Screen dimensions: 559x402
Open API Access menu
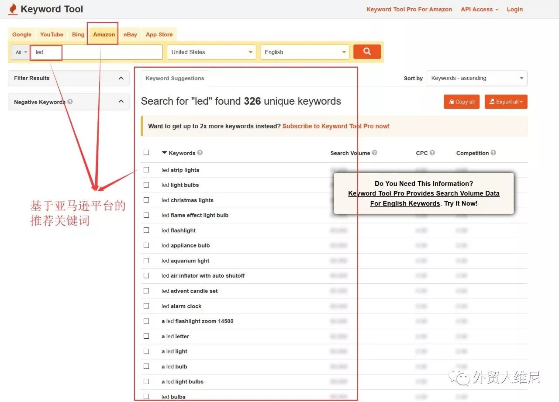[479, 9]
